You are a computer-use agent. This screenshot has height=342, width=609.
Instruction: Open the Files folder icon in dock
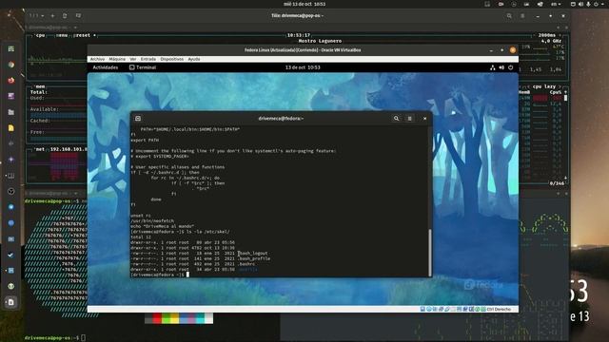11,112
